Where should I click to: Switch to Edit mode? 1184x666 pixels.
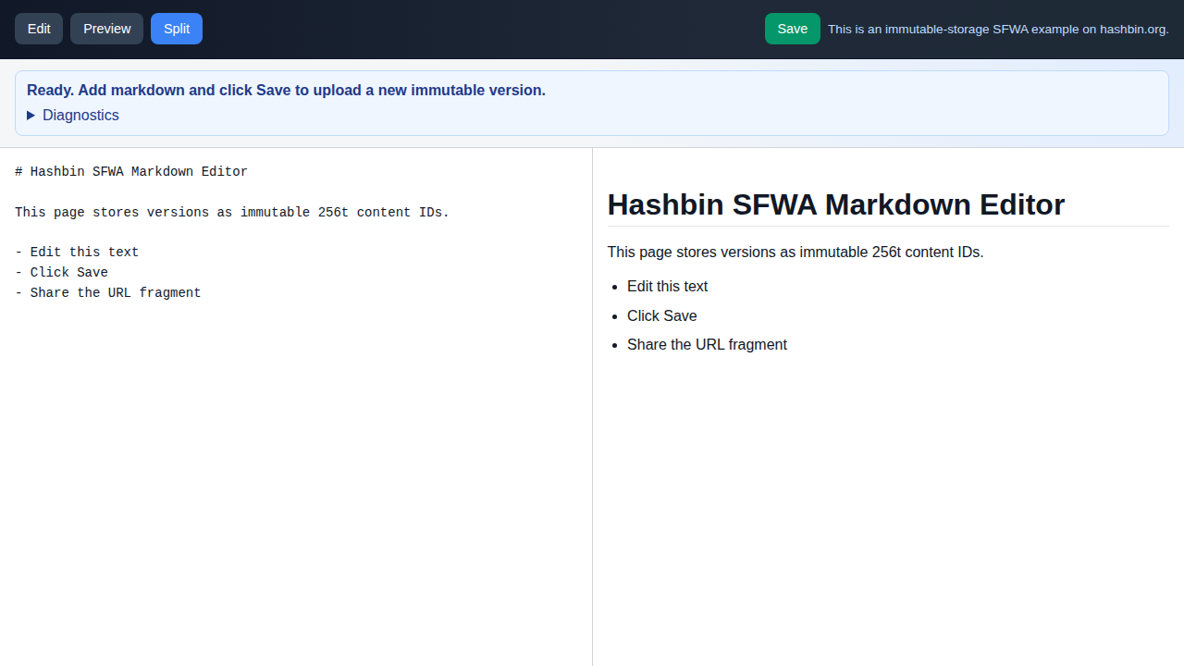click(39, 29)
